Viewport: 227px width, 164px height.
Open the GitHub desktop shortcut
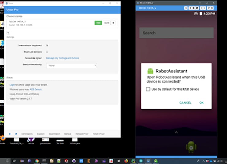click(x=31, y=141)
